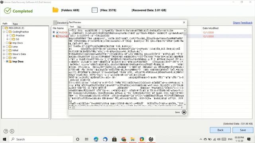Click the Amrev Data Recovery taskbar icon
This screenshot has width=255, height=143.
(x=151, y=139)
